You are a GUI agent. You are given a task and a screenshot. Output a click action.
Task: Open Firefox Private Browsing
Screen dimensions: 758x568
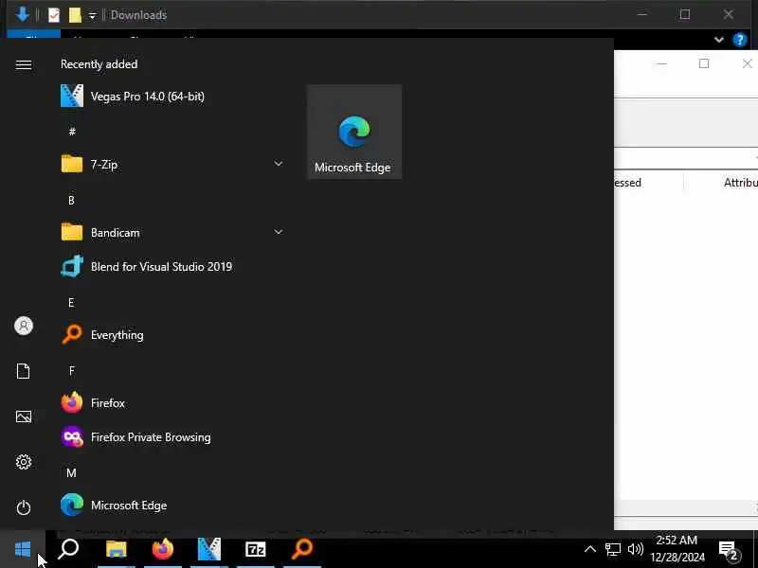click(171, 437)
